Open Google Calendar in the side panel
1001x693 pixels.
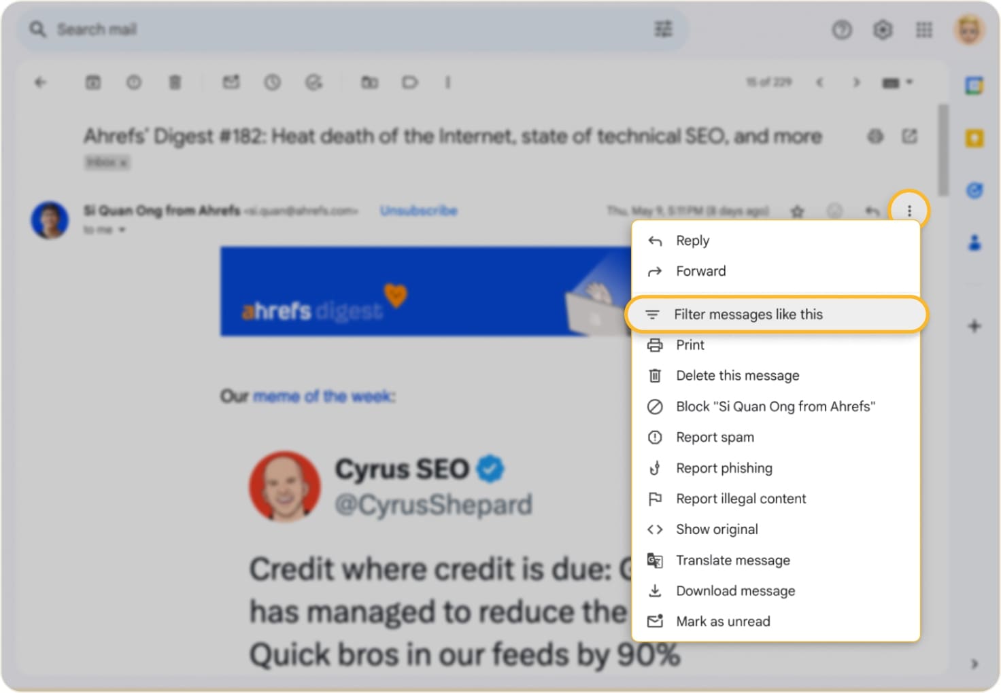974,86
